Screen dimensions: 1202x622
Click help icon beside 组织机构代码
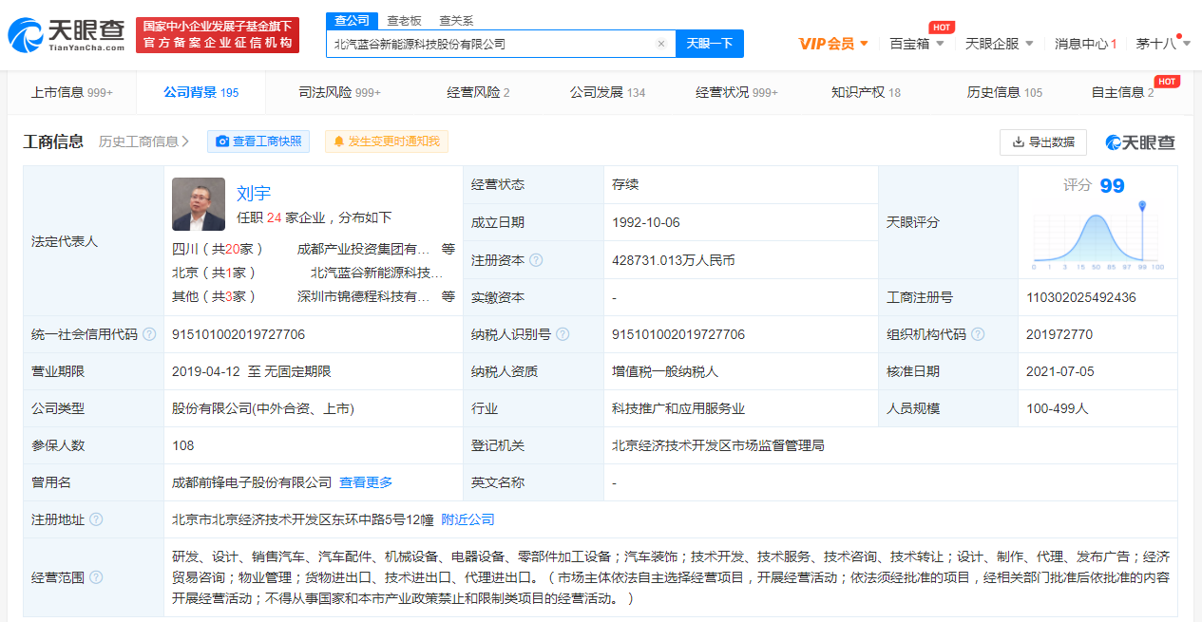click(x=978, y=334)
